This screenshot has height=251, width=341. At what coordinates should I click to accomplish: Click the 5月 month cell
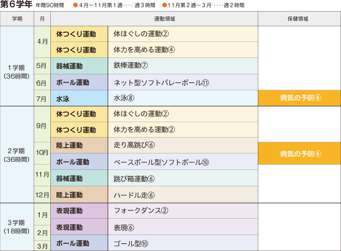(x=42, y=66)
